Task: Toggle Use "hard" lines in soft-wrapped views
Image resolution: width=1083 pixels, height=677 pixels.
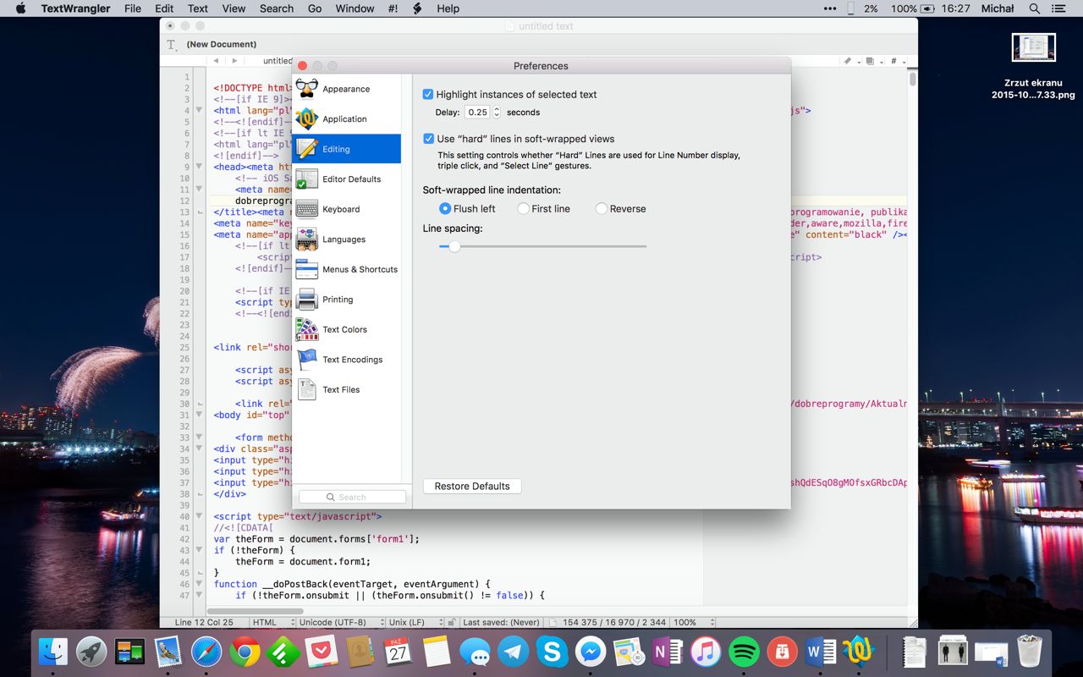Action: coord(428,139)
